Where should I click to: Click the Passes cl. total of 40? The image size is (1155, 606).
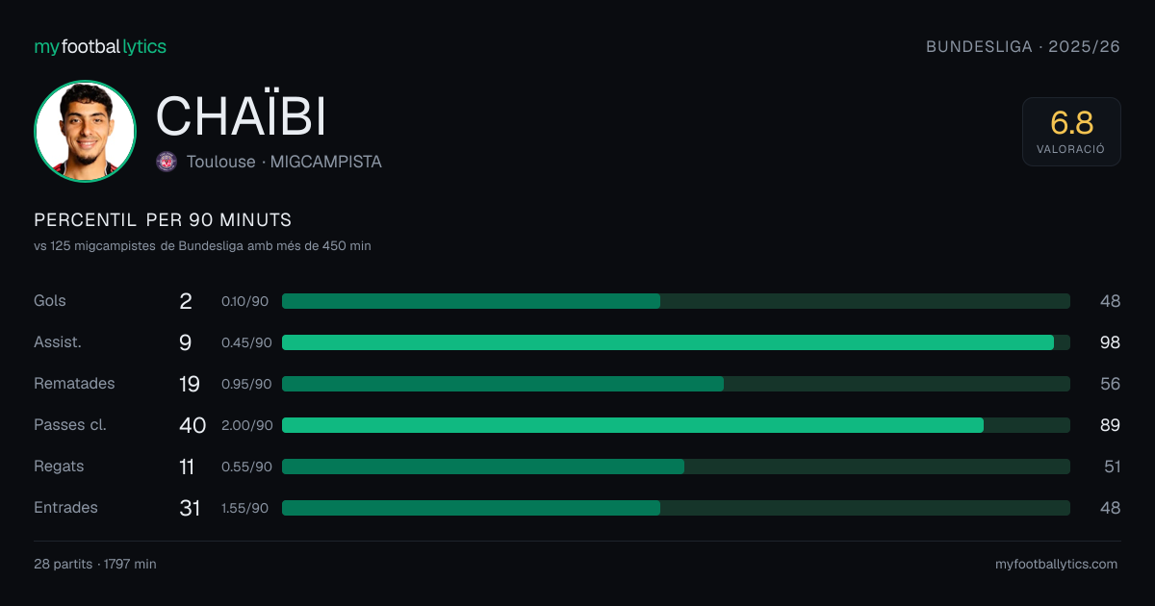(192, 425)
